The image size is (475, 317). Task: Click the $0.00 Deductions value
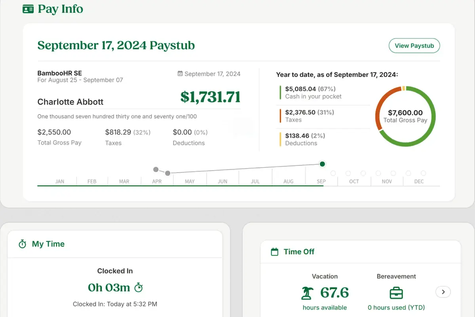(182, 132)
